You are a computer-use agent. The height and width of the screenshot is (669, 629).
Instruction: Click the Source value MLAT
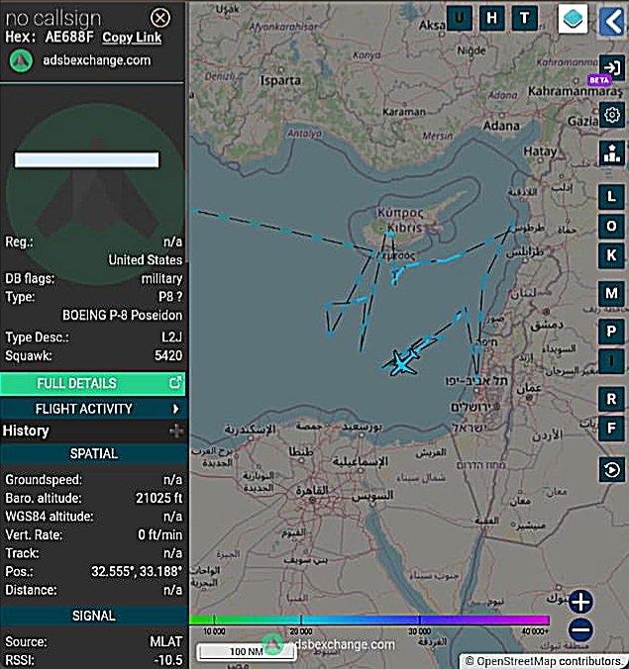(166, 641)
